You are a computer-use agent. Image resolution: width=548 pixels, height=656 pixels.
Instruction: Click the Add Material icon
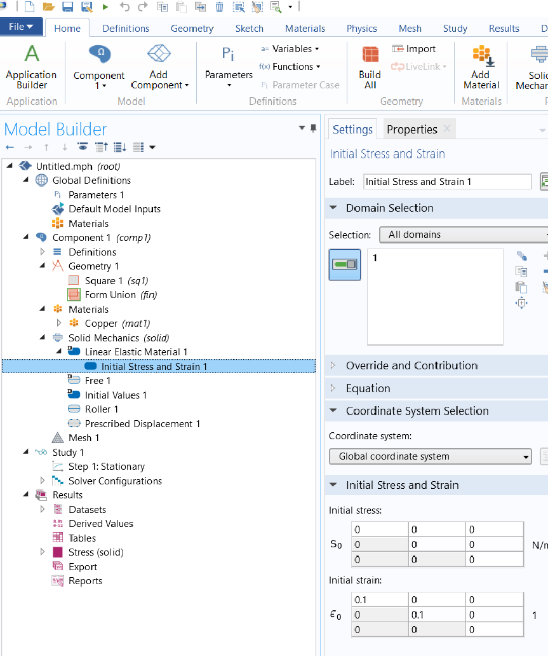(x=481, y=55)
